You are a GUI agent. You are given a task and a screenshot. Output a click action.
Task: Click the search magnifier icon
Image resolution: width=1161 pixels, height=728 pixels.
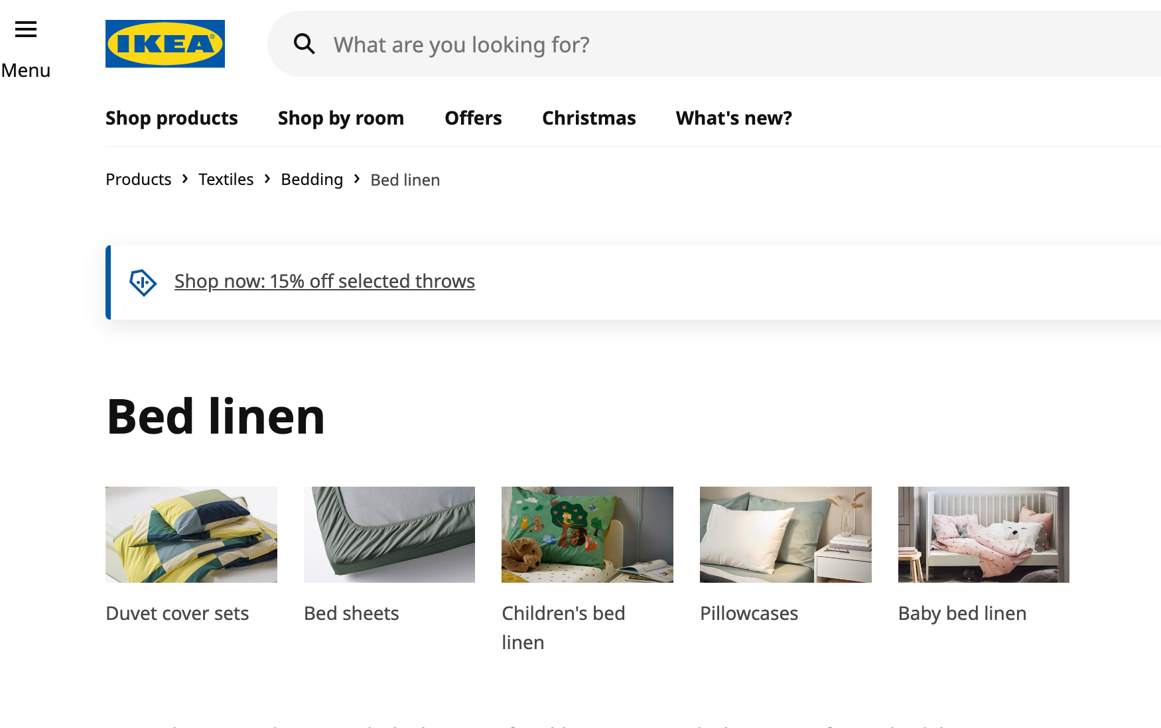[305, 44]
